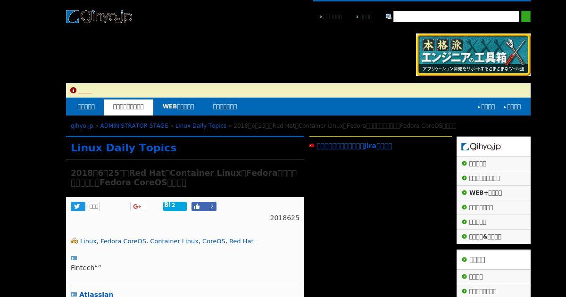This screenshot has height=297, width=566.
Task: Click the red icon beside the Jira headline
Action: pyautogui.click(x=312, y=146)
